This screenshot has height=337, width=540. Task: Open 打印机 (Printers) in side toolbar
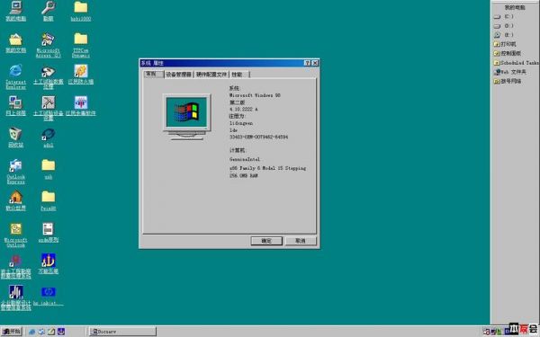pos(505,44)
